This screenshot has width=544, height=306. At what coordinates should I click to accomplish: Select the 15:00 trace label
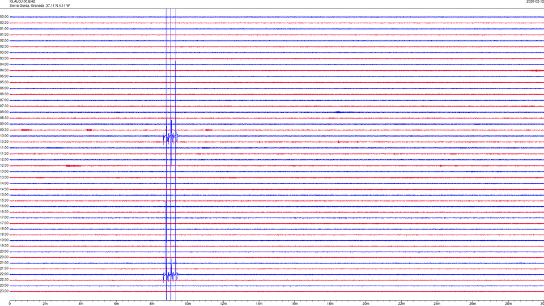[4, 194]
